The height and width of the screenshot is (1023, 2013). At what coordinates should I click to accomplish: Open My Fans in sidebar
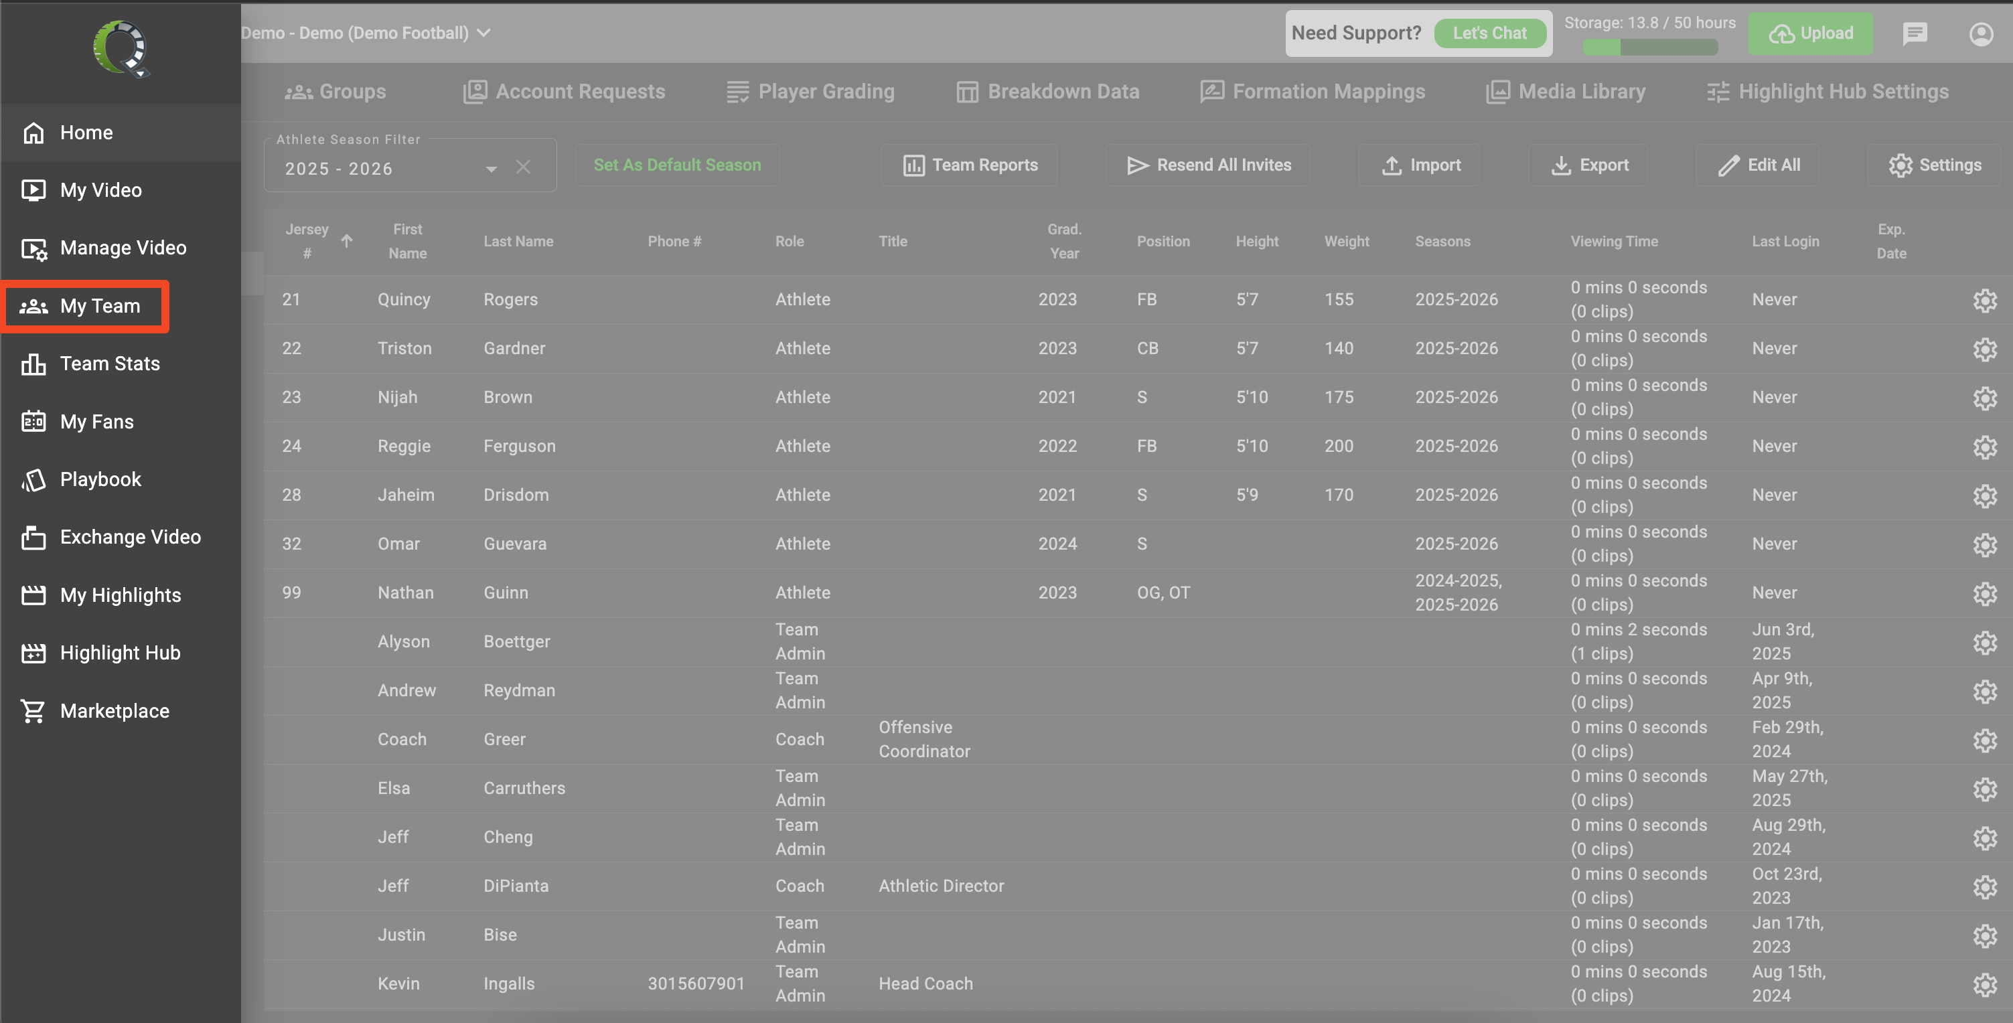coord(121,421)
